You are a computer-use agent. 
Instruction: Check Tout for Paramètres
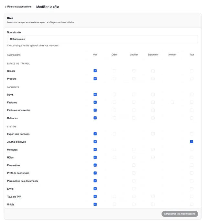(x=192, y=165)
